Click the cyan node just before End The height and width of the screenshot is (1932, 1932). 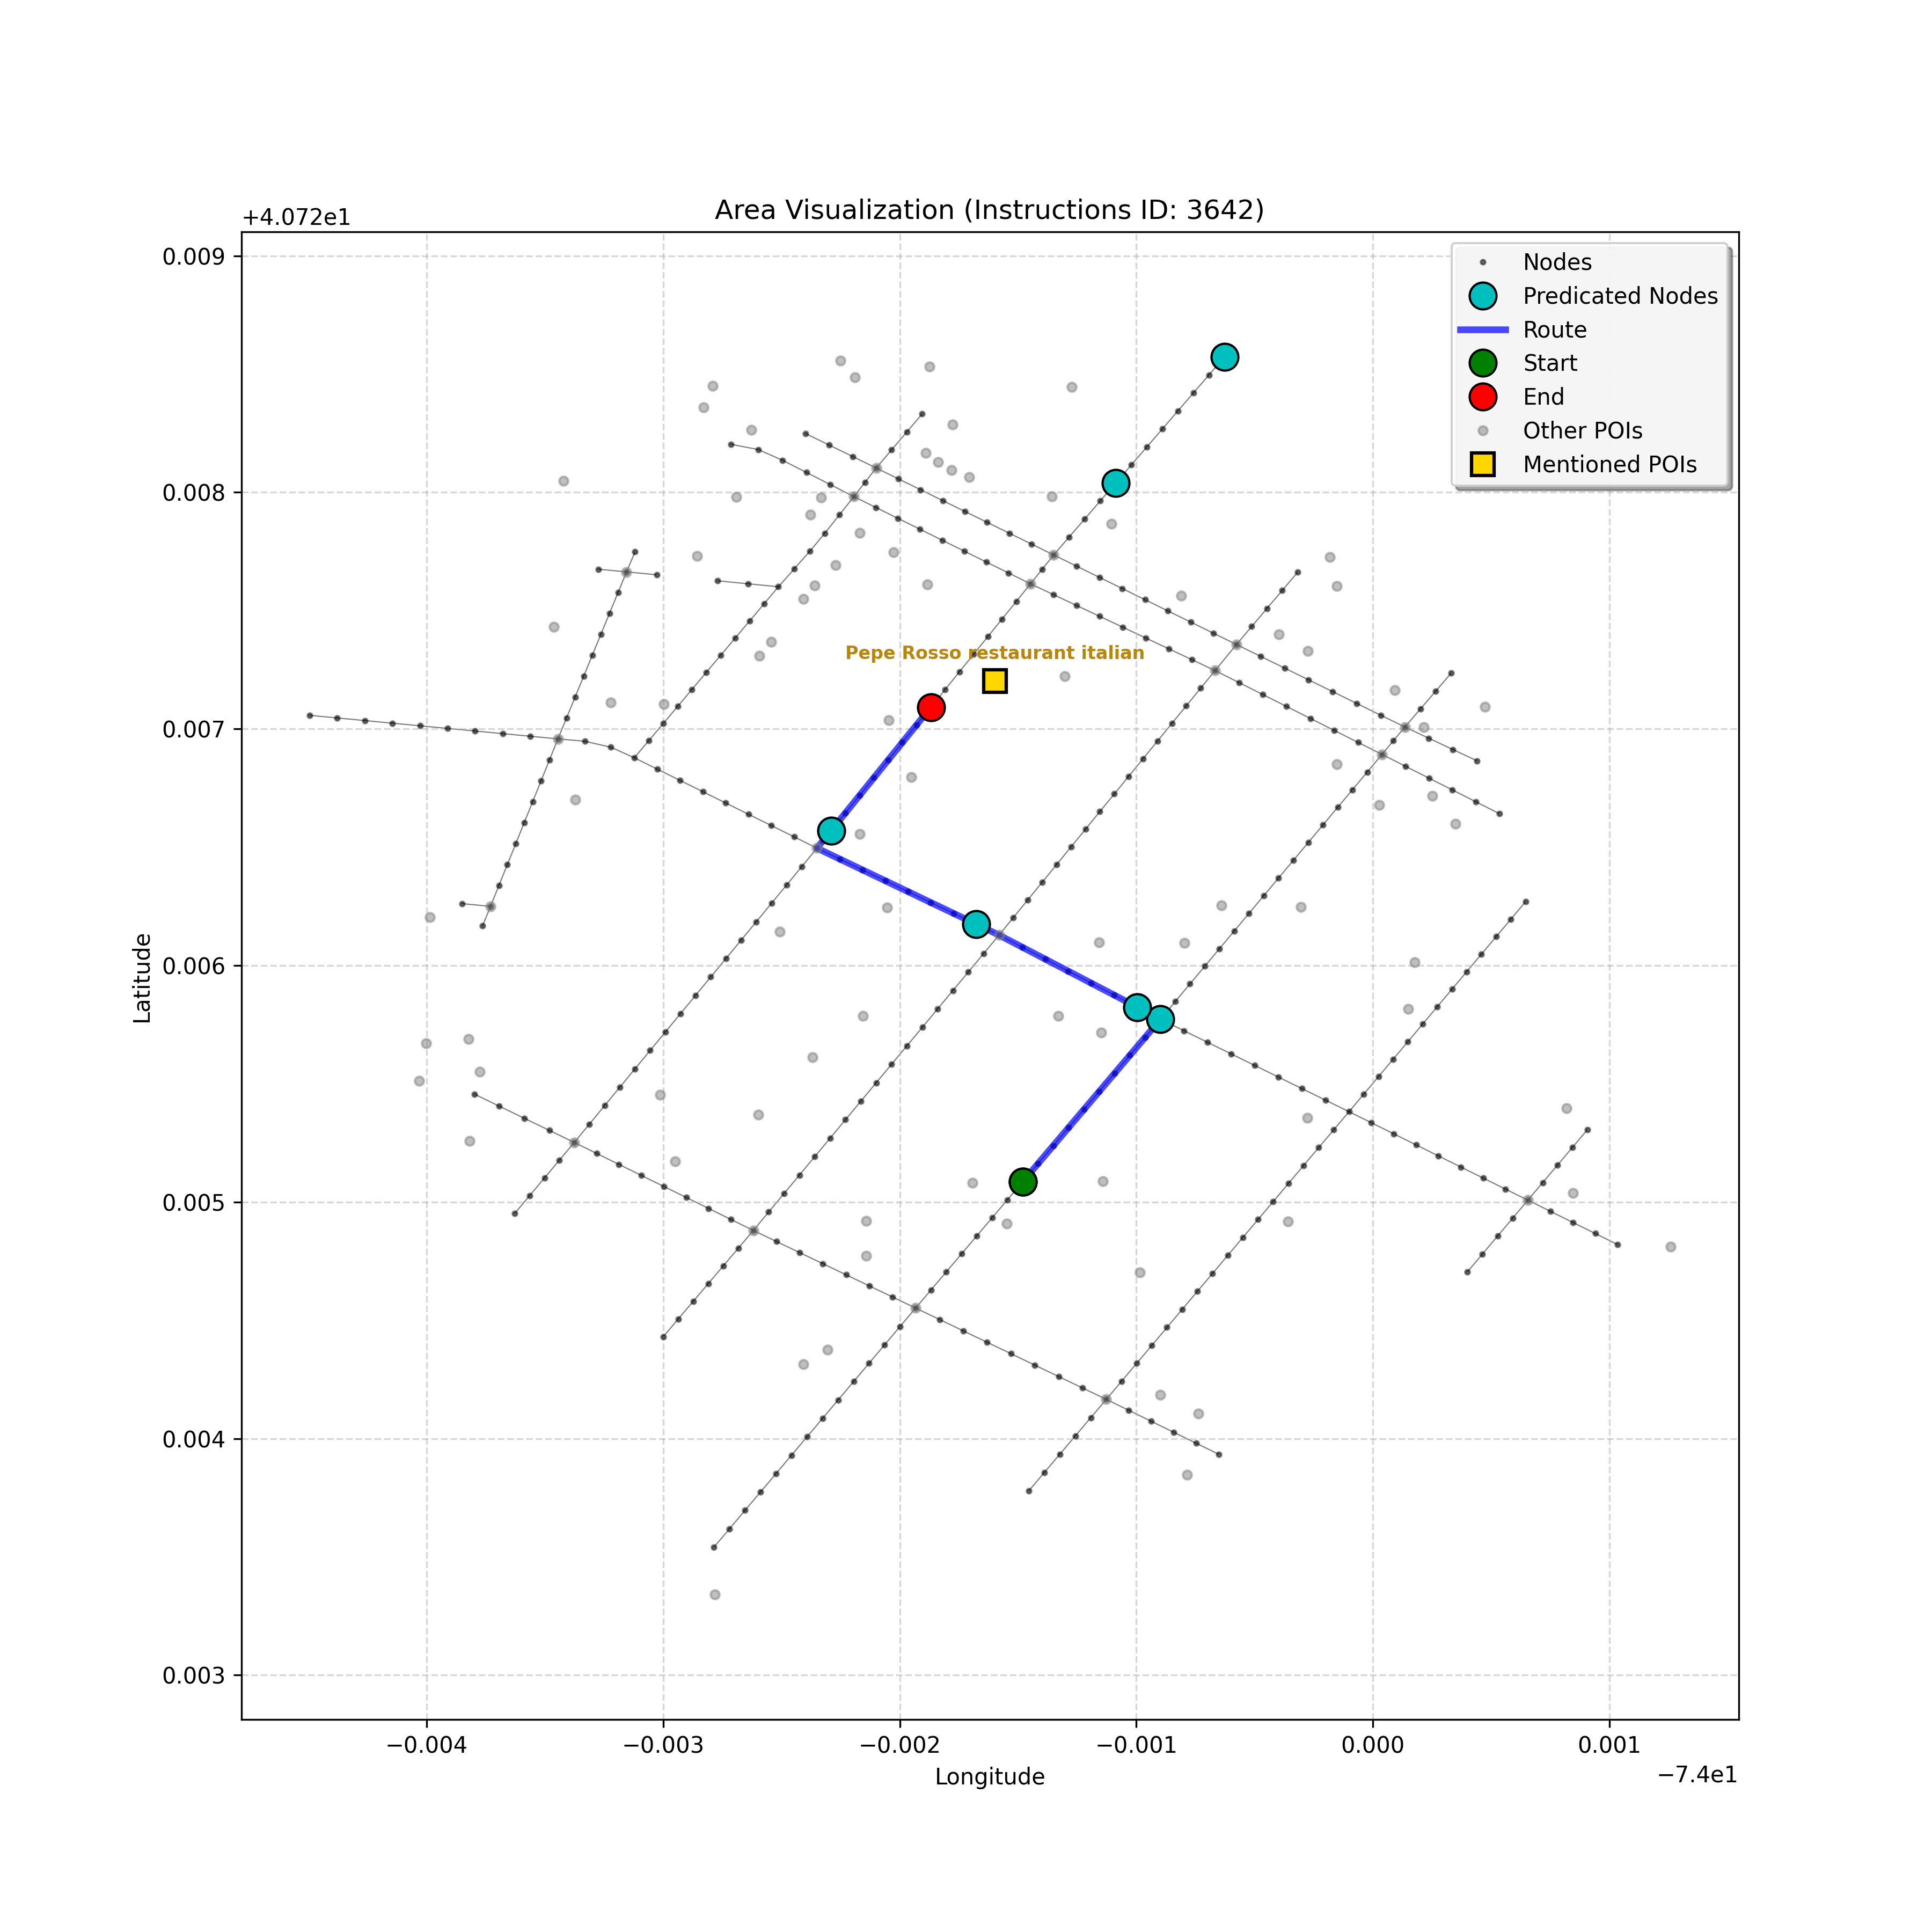(x=831, y=831)
